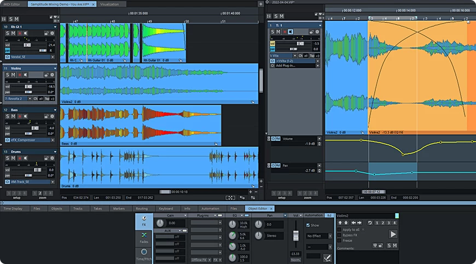Click the Object Editor volume fader
Viewport: 476px width, 264px height.
click(x=294, y=237)
